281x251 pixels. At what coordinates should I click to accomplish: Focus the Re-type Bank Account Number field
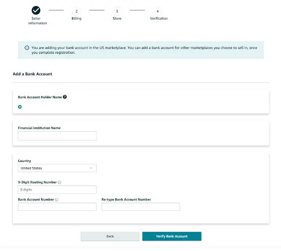coord(140,207)
